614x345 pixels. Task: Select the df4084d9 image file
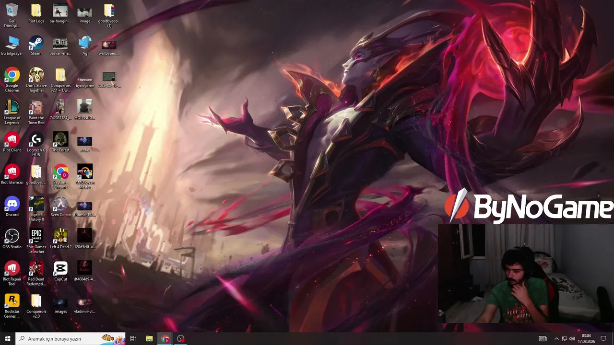pyautogui.click(x=84, y=268)
